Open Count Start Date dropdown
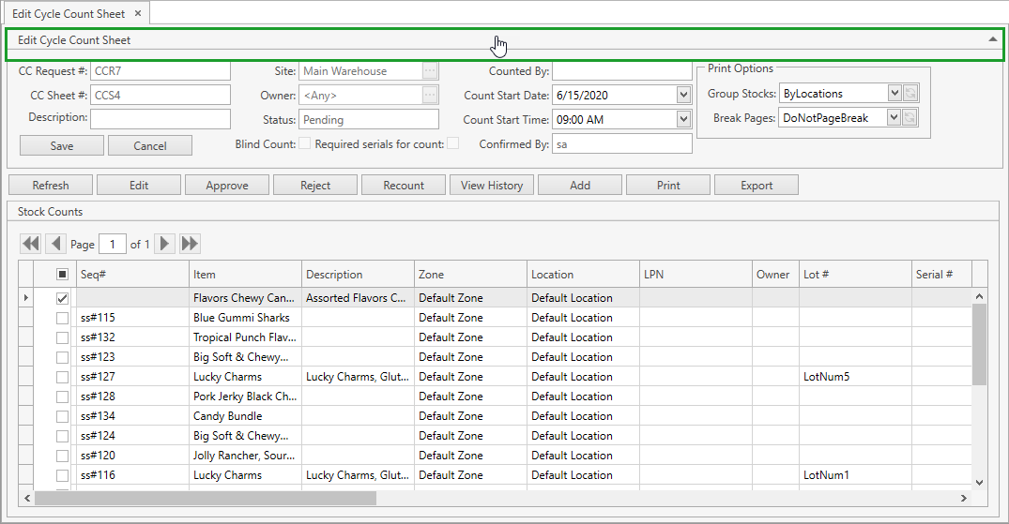The height and width of the screenshot is (524, 1009). [683, 95]
